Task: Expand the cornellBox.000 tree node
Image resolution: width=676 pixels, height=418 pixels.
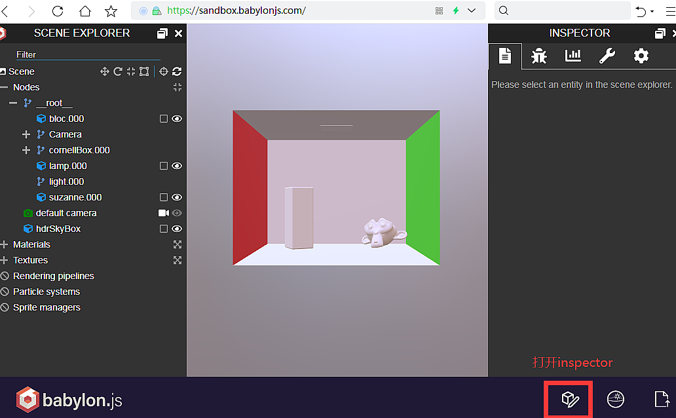Action: coord(26,150)
